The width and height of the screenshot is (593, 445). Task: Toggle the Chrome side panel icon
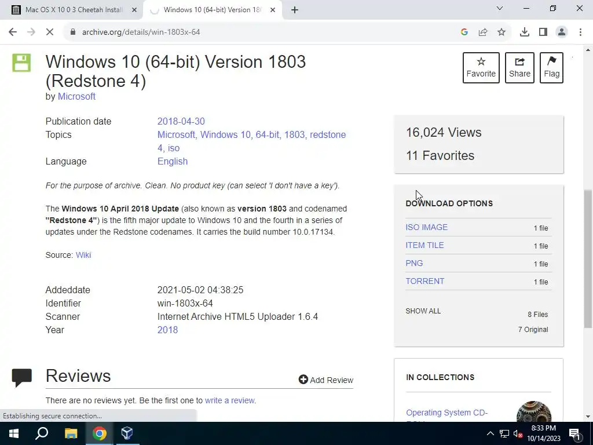[543, 32]
